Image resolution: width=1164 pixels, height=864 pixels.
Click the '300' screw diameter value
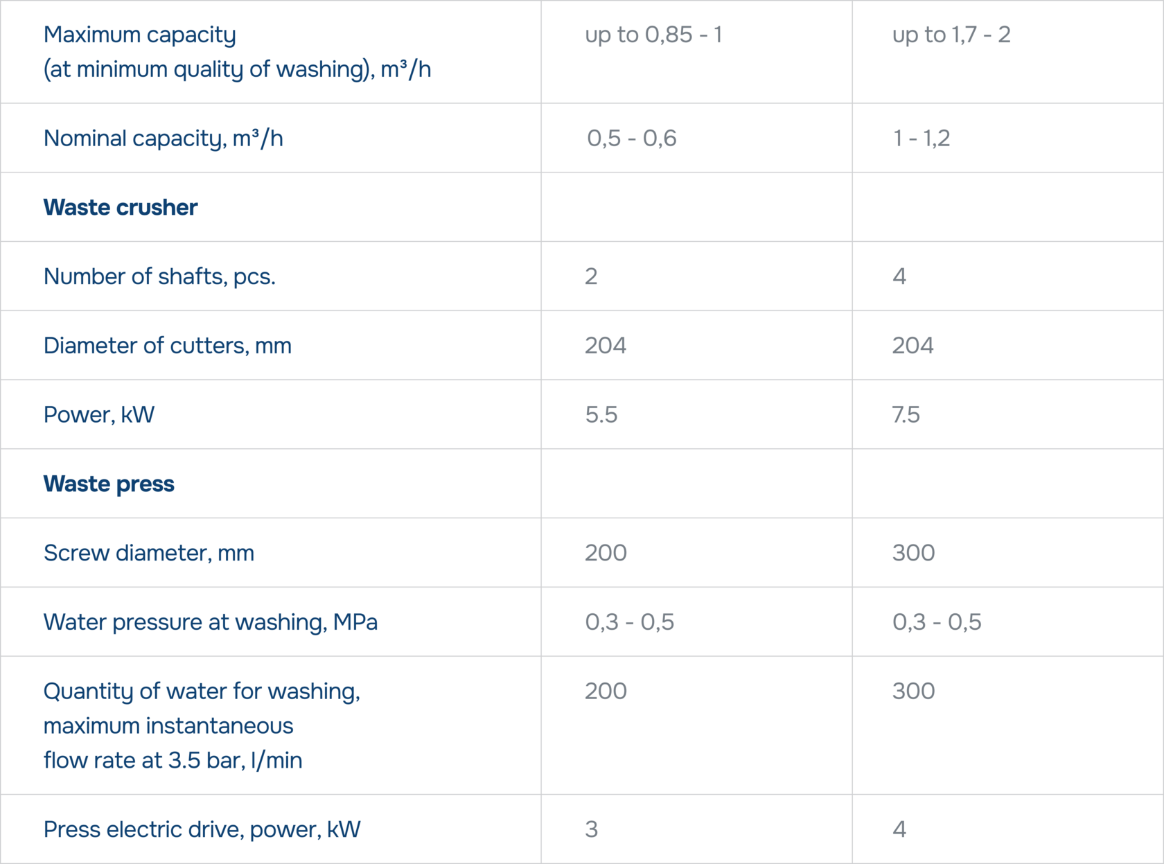coord(914,553)
